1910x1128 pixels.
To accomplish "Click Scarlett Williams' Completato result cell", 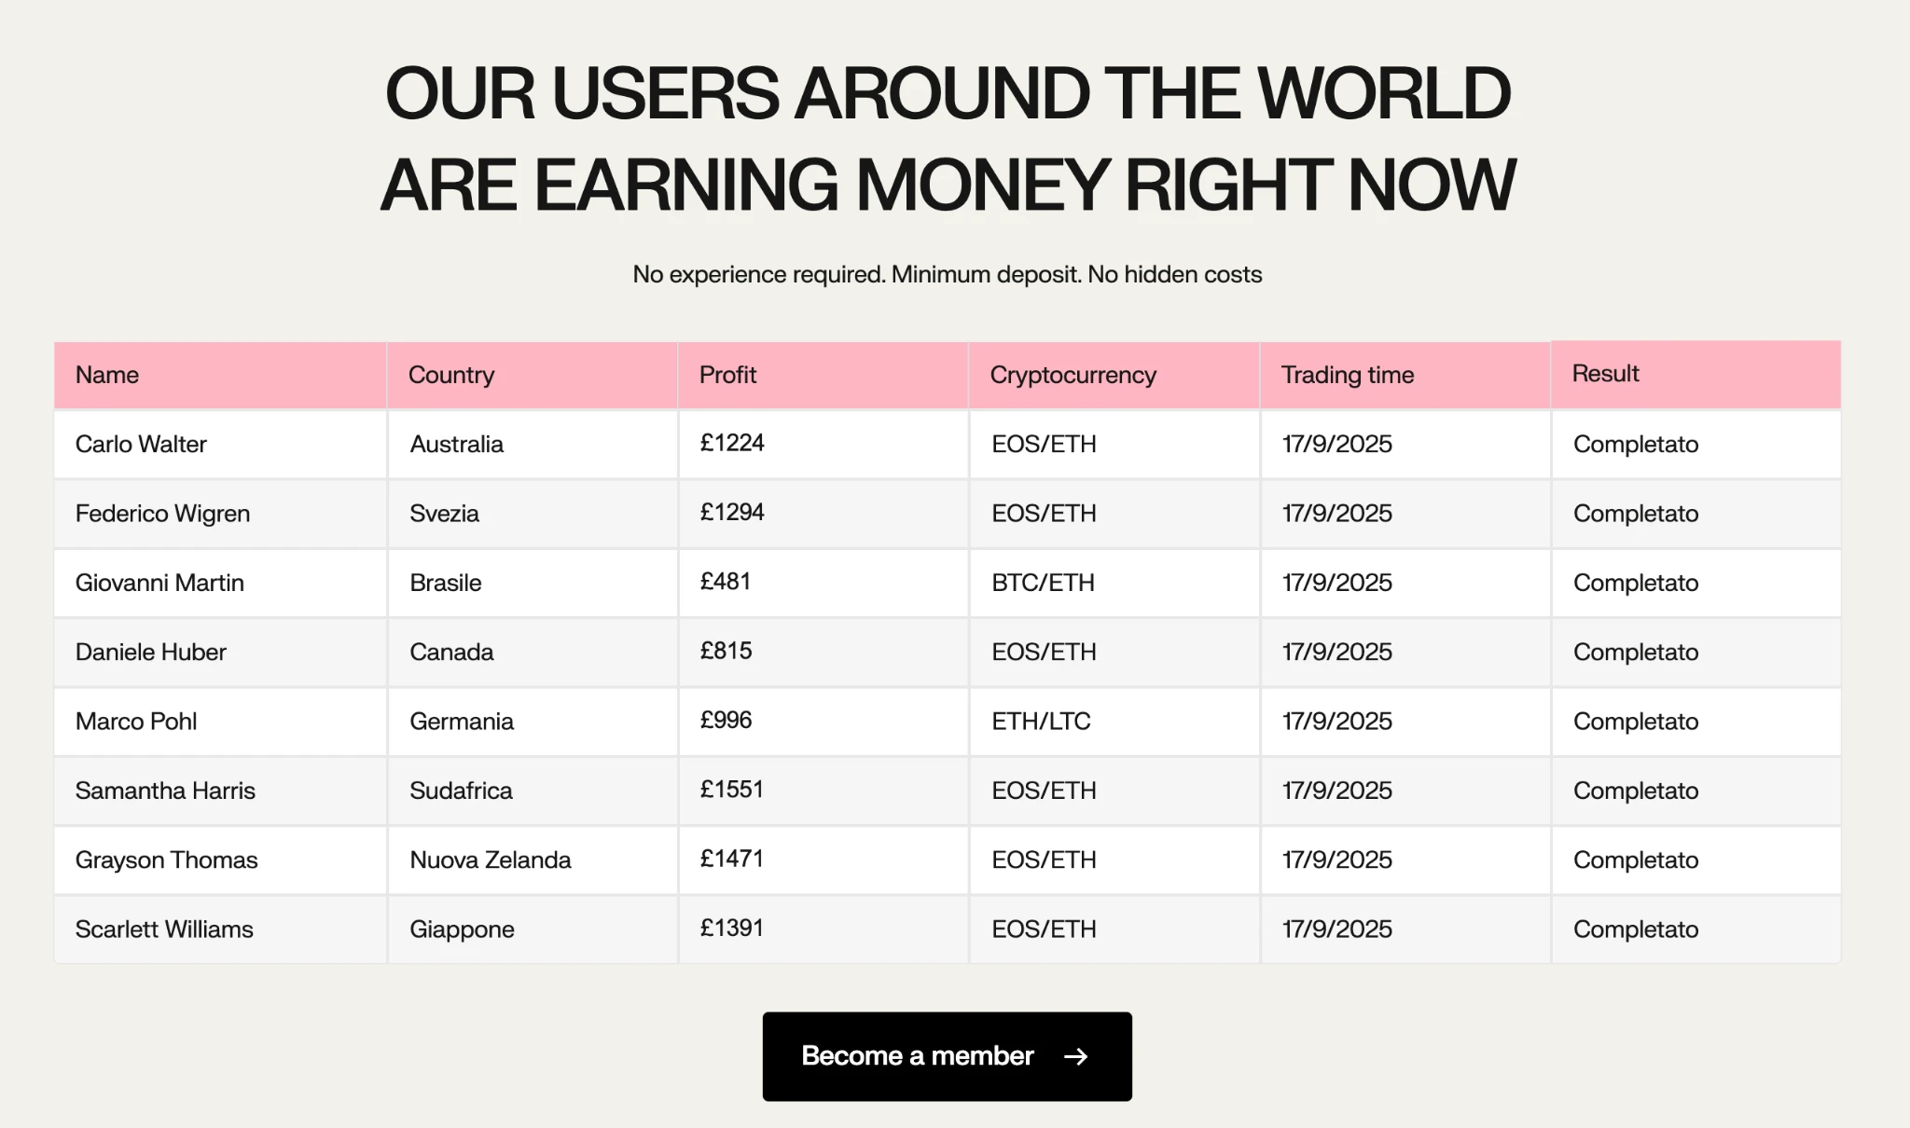I will pyautogui.click(x=1696, y=929).
